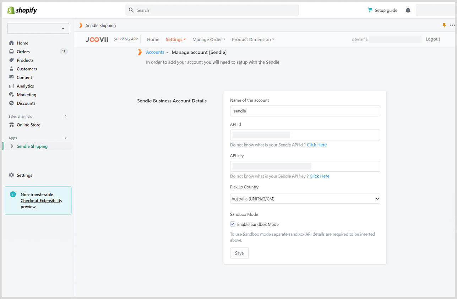This screenshot has width=457, height=299.
Task: Select Sendle Shipping app in sidebar
Action: (32, 146)
